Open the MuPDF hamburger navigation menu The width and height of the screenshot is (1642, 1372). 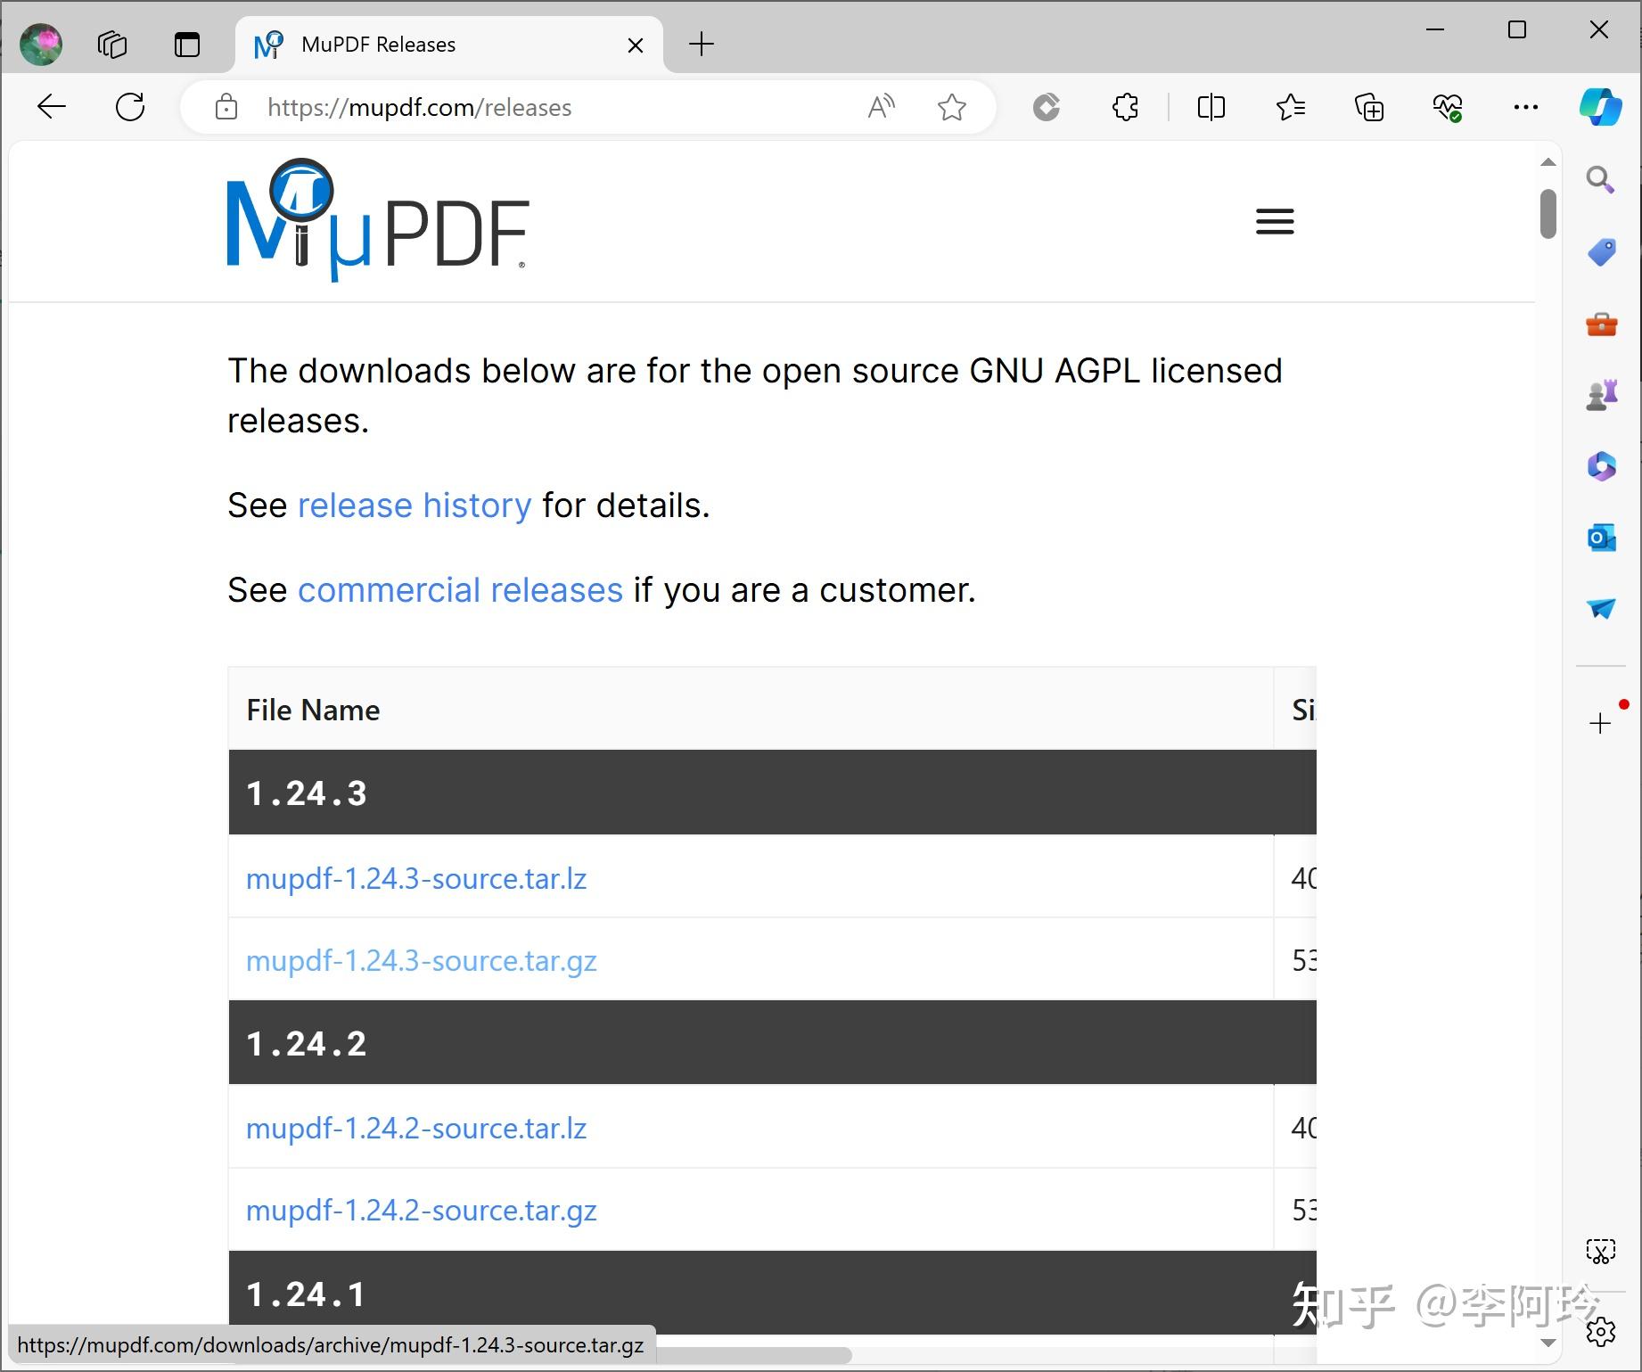[1274, 221]
